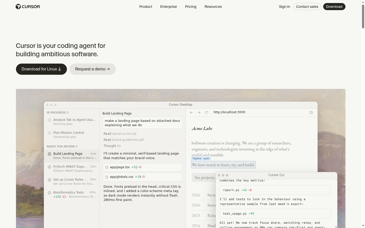Open the Pricing page
The height and width of the screenshot is (228, 365).
point(191,7)
